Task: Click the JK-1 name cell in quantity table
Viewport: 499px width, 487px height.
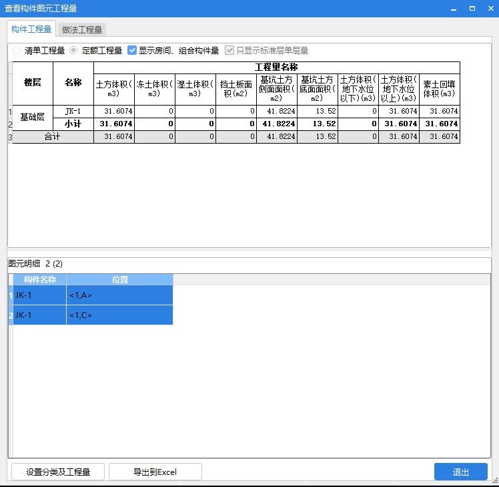Action: click(73, 112)
